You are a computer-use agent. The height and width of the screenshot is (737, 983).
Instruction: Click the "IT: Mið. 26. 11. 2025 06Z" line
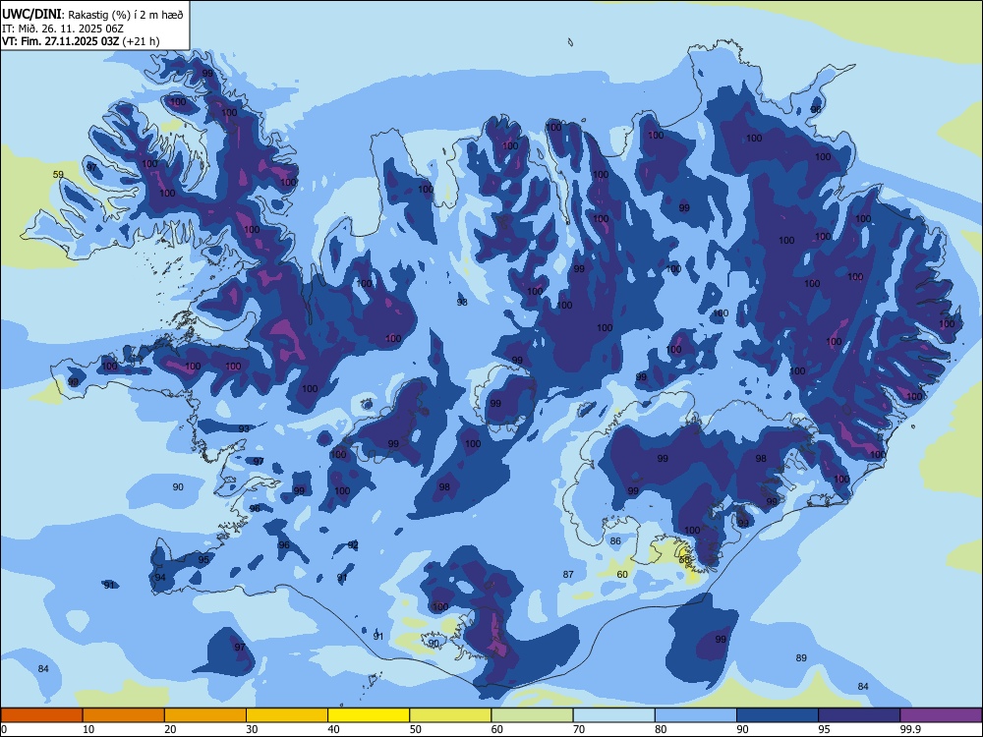click(x=63, y=28)
